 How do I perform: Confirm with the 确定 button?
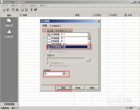click(x=64, y=88)
